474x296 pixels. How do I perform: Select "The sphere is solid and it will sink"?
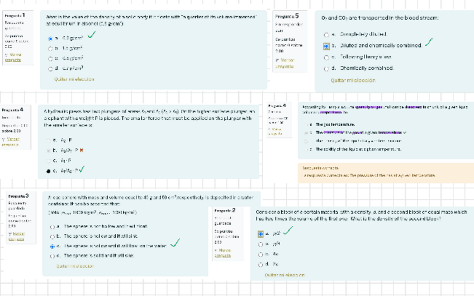coord(51,256)
